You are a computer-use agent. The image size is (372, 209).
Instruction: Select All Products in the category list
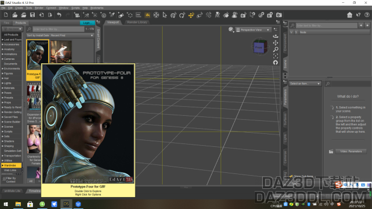click(11, 35)
